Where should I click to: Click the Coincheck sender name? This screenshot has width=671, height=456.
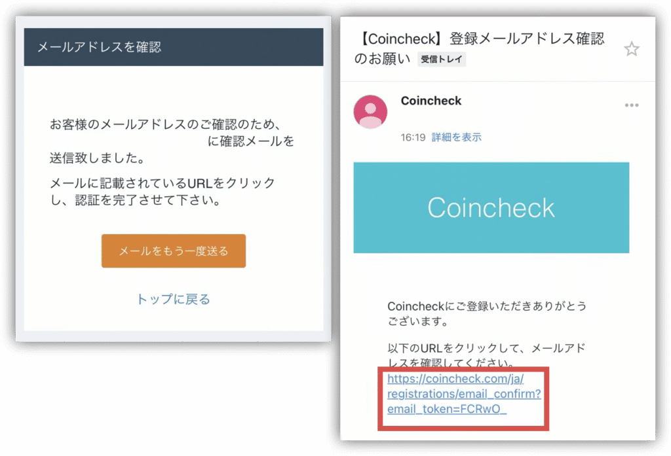[x=431, y=101]
